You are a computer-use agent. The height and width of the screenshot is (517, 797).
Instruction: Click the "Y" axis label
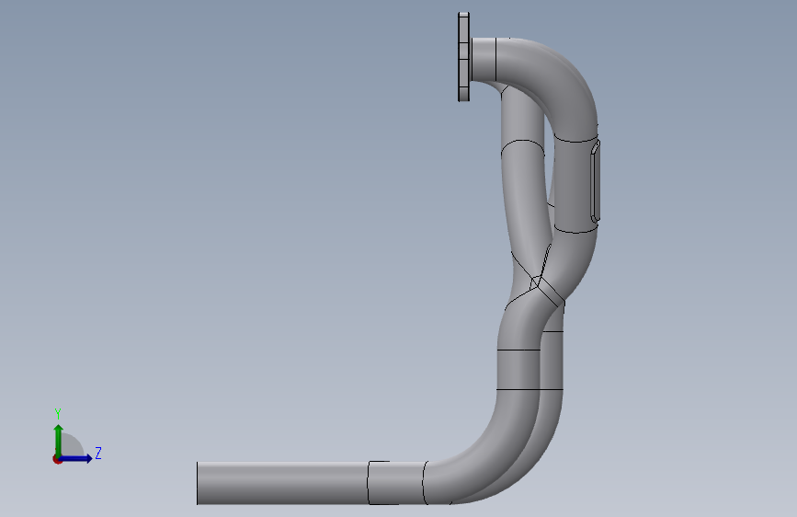pyautogui.click(x=58, y=413)
